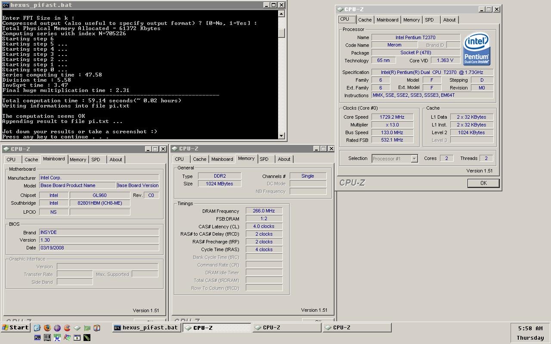Launch Super Pi from quick launch
This screenshot has width=551, height=344.
57,338
